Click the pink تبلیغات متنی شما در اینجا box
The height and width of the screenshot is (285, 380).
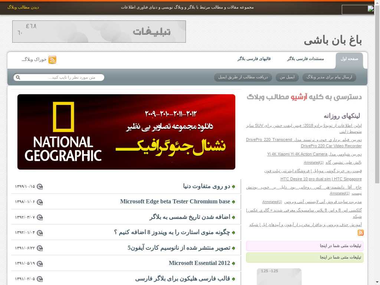pos(305,246)
